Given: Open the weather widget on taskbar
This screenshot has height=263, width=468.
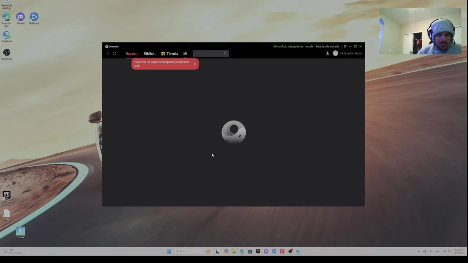Looking at the screenshot, I should tap(13, 251).
